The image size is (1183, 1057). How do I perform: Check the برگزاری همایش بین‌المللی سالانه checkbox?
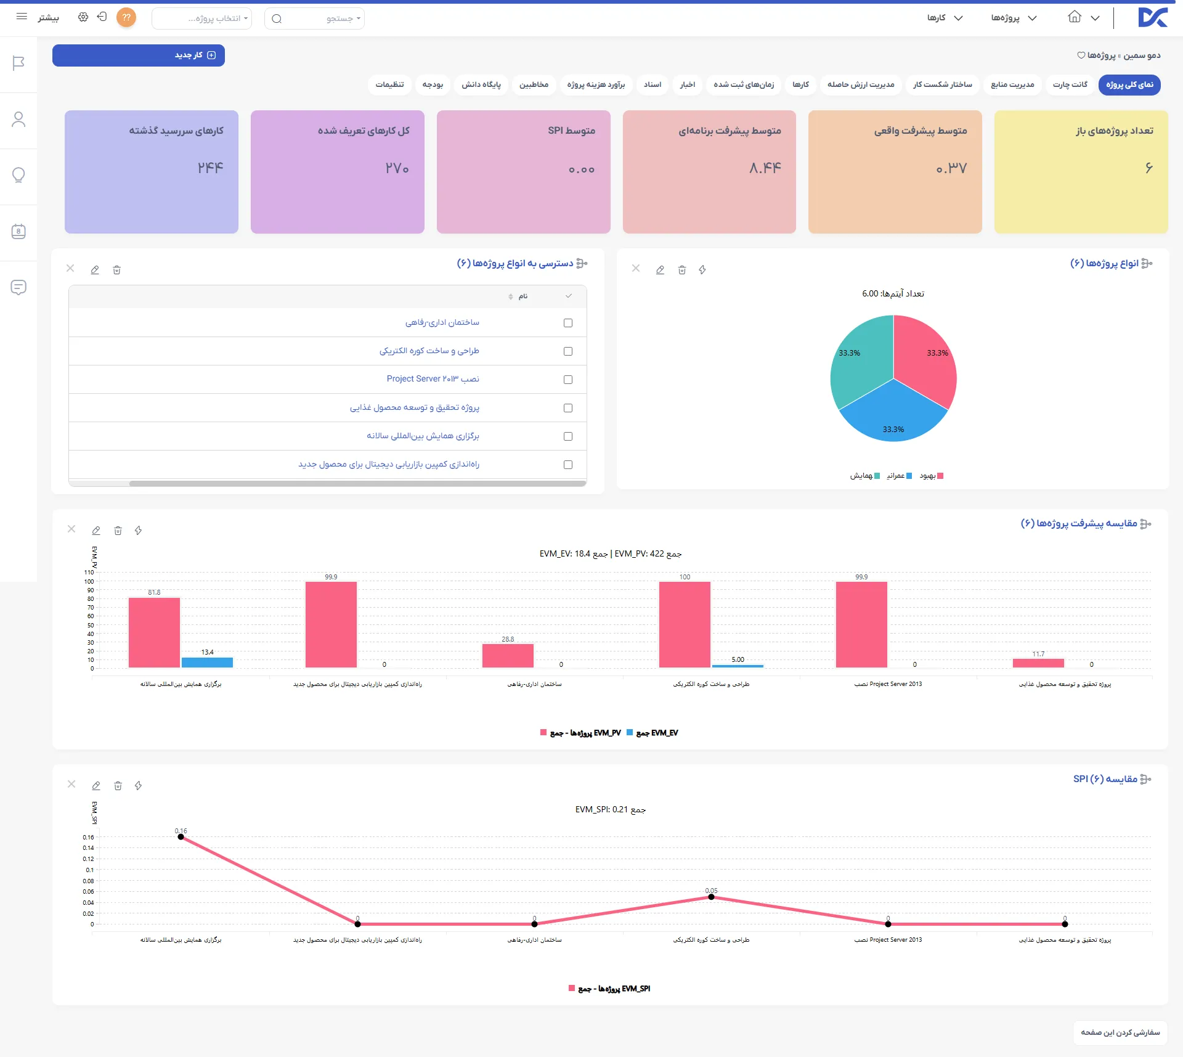[x=568, y=436]
